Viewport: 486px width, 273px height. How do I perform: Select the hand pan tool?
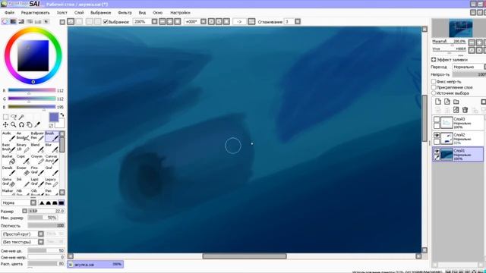[x=30, y=124]
